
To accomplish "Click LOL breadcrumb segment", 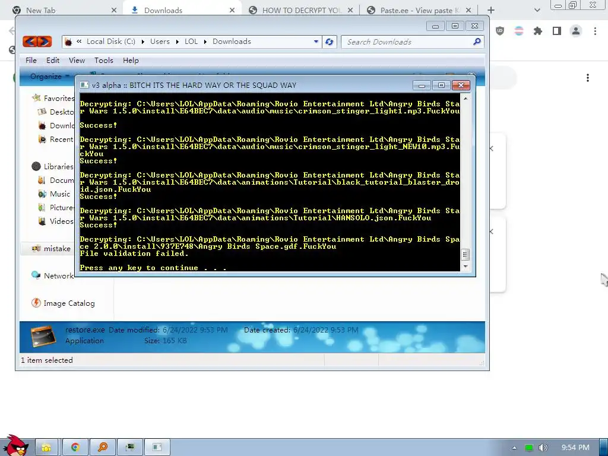I will click(191, 42).
